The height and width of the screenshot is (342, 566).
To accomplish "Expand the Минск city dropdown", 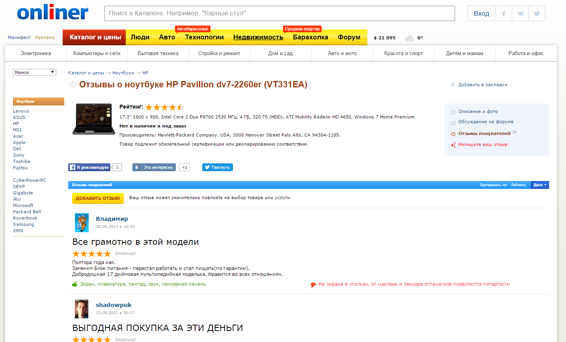I will [35, 72].
